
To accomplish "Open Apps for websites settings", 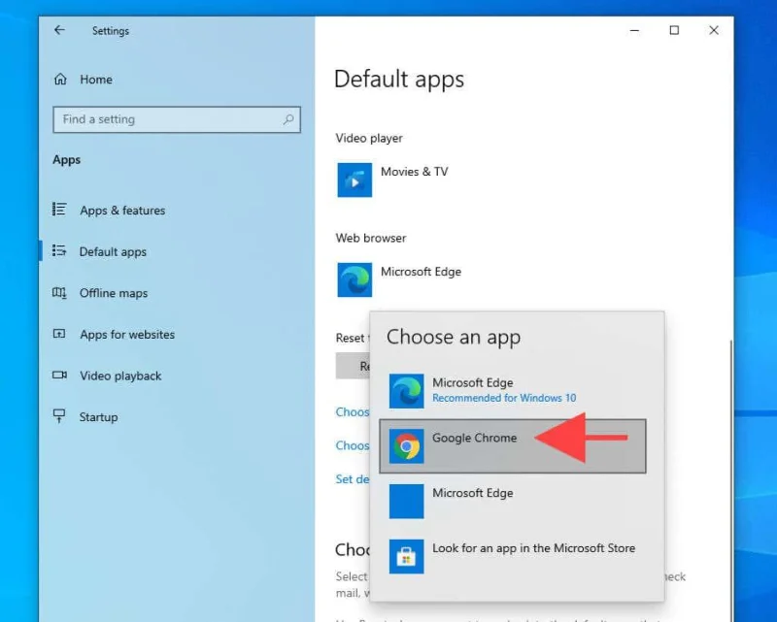I will 127,335.
